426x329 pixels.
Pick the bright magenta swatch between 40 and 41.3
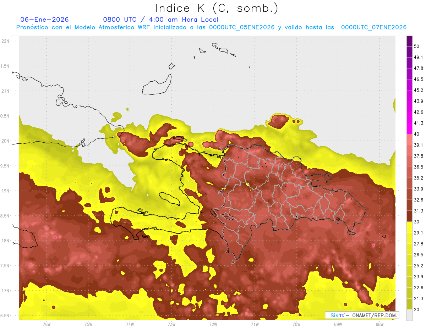coord(409,128)
